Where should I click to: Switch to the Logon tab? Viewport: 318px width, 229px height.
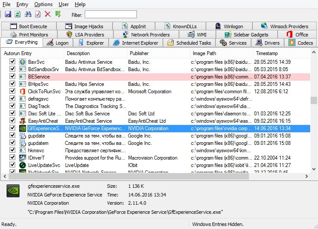(58, 43)
